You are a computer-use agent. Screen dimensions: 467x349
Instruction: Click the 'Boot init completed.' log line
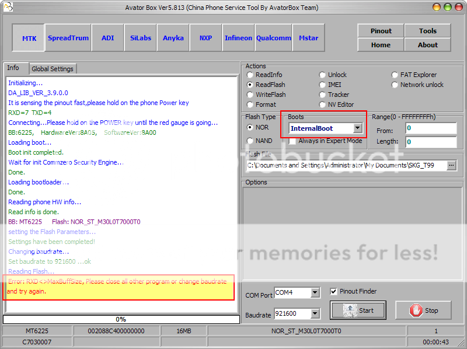36,152
